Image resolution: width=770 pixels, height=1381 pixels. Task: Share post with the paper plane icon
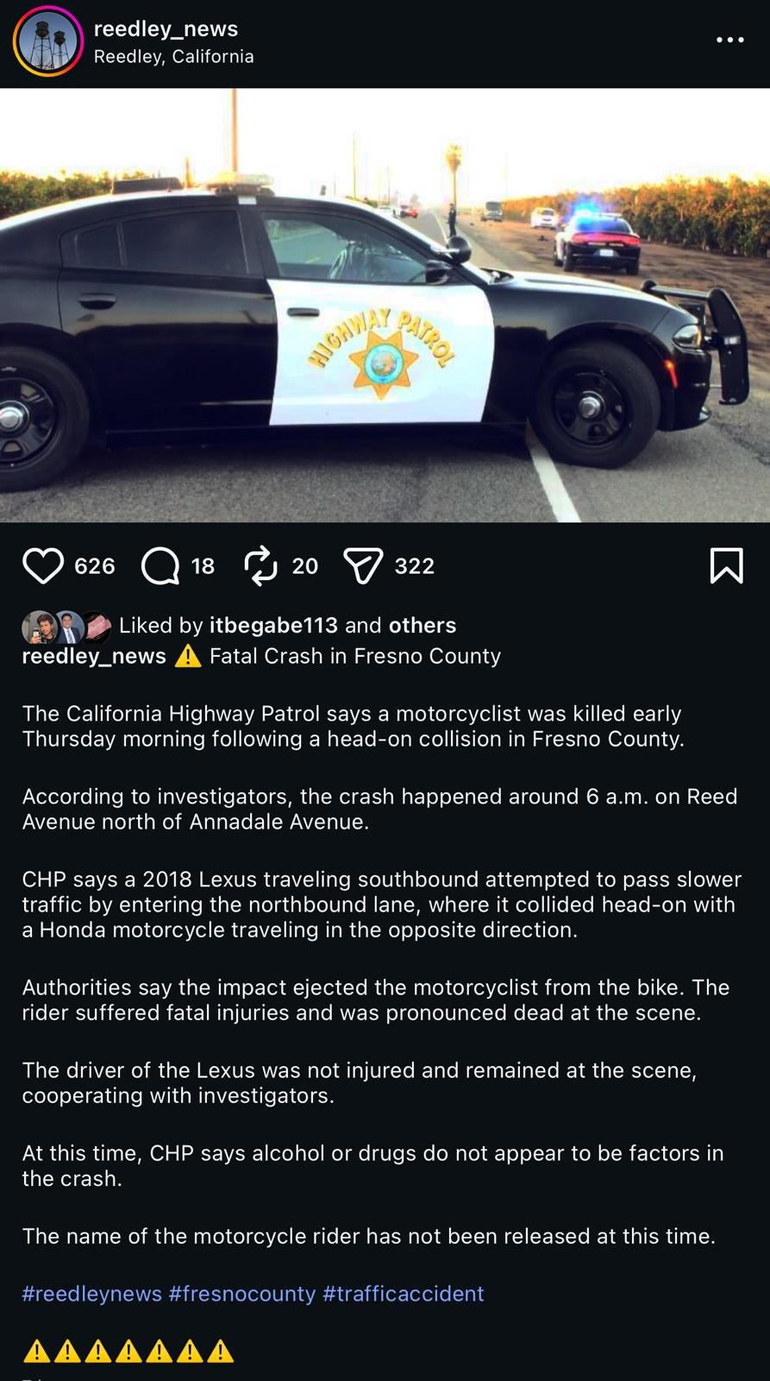pyautogui.click(x=363, y=566)
